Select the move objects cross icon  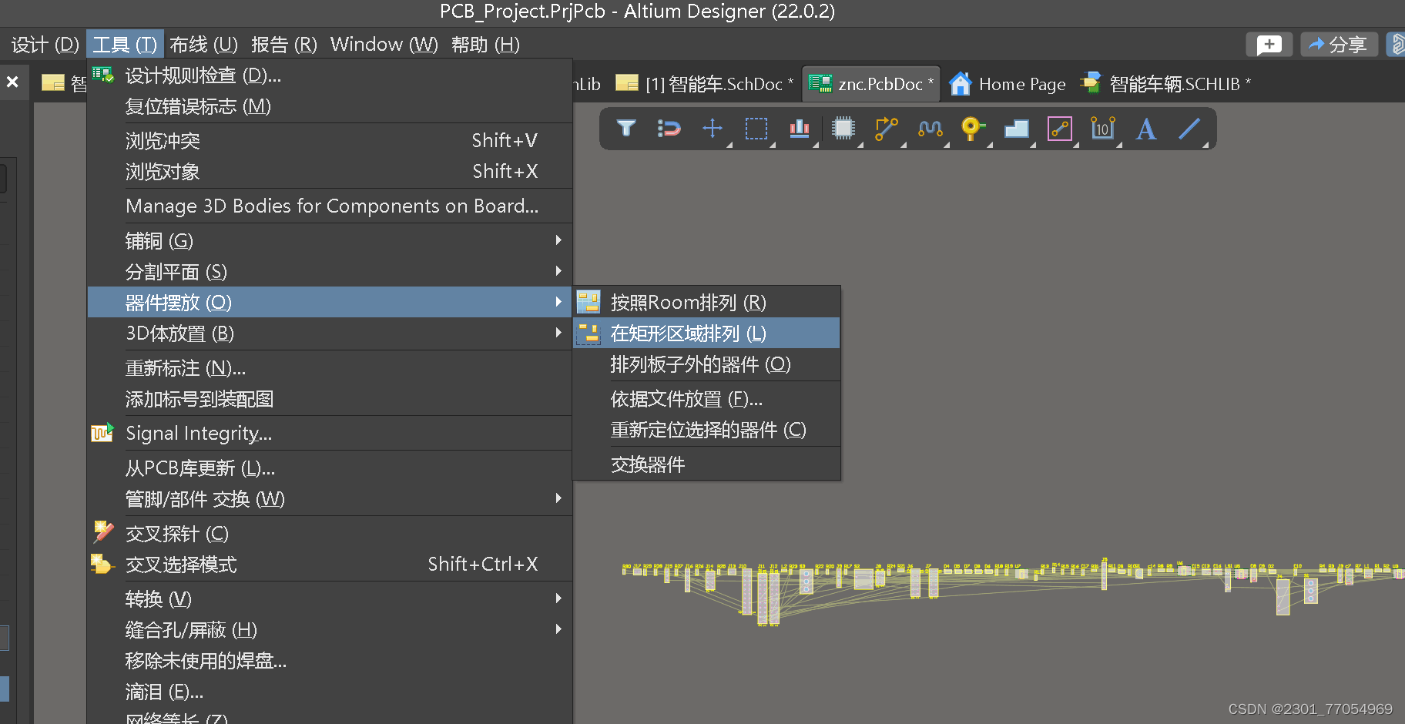[x=713, y=128]
